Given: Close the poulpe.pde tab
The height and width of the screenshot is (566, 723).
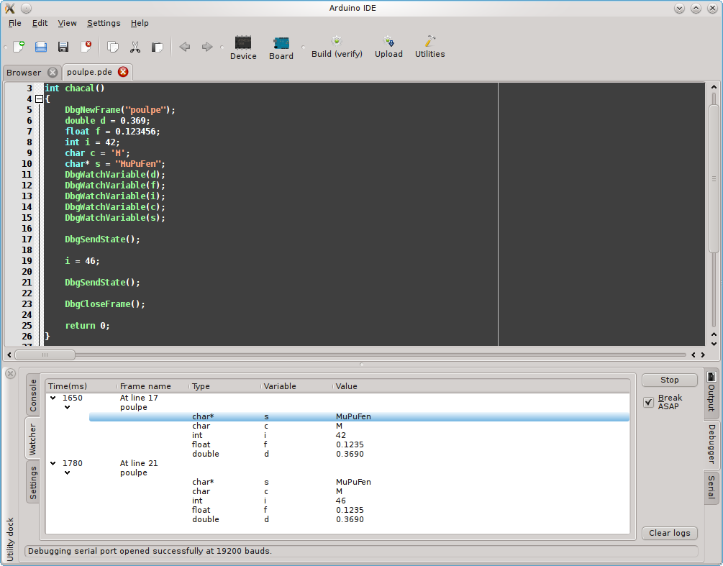Looking at the screenshot, I should pos(123,72).
